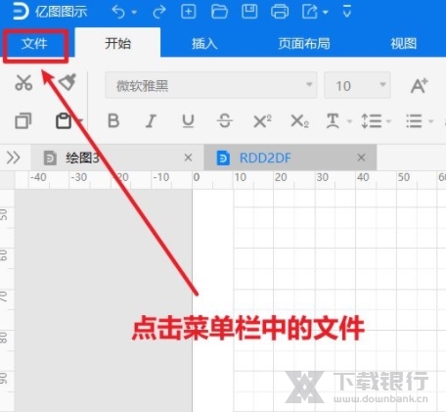Toggle underline formatting

188,121
